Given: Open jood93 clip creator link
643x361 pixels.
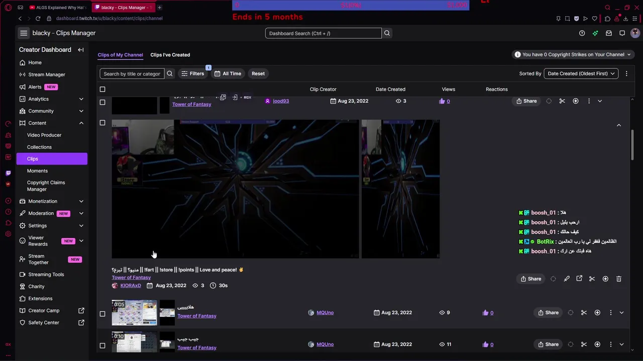Looking at the screenshot, I should coord(281,101).
